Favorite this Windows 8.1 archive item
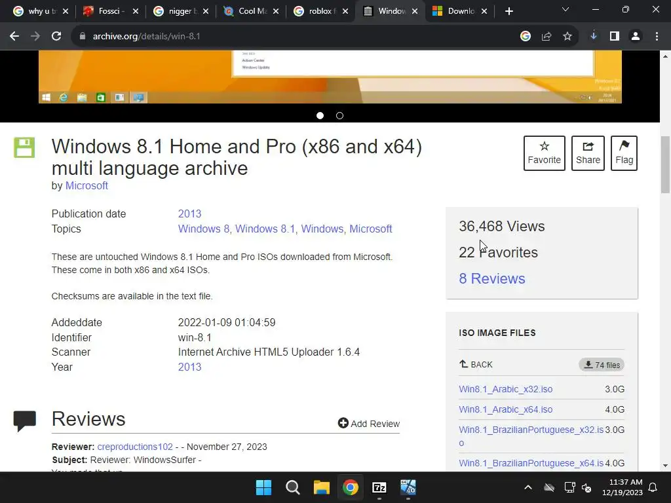This screenshot has height=503, width=671. [x=545, y=153]
